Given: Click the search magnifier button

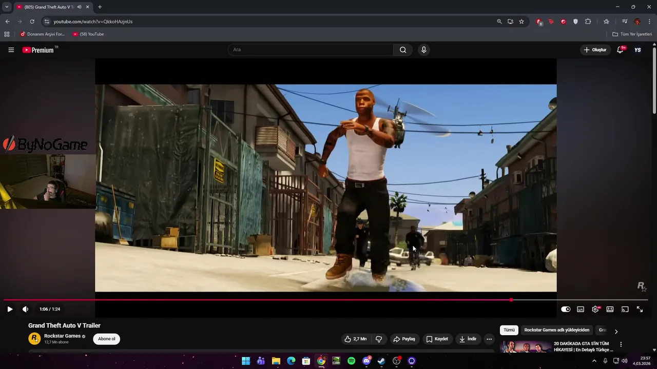Looking at the screenshot, I should (x=403, y=50).
